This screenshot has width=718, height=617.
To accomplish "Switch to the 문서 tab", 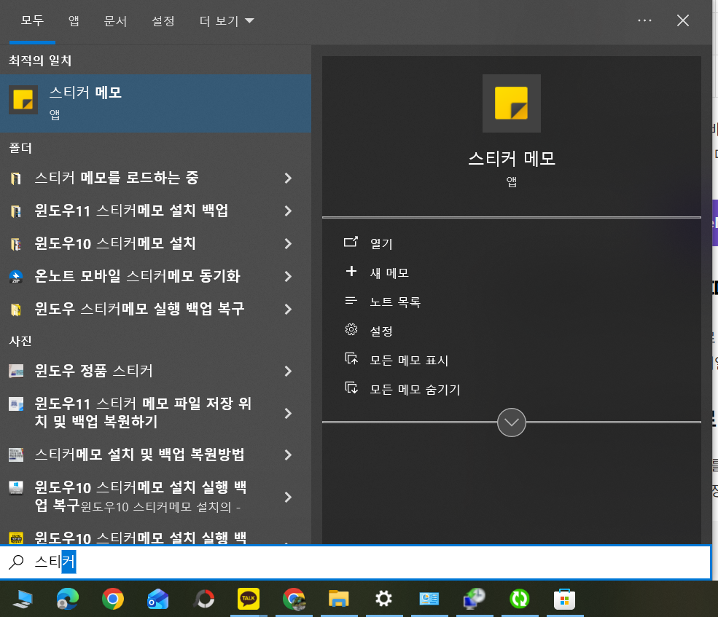I will tap(115, 21).
